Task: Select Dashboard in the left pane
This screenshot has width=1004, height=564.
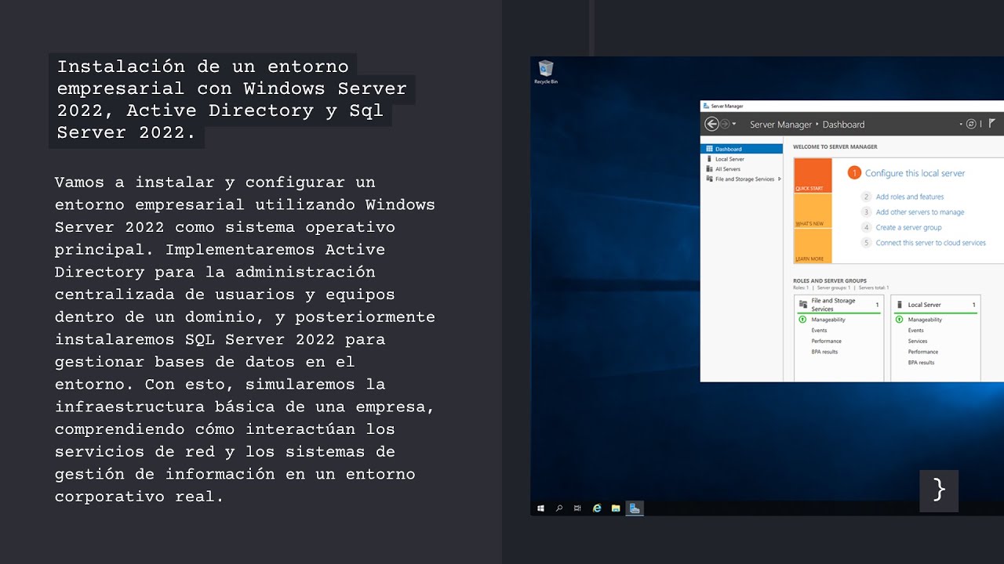Action: point(741,149)
